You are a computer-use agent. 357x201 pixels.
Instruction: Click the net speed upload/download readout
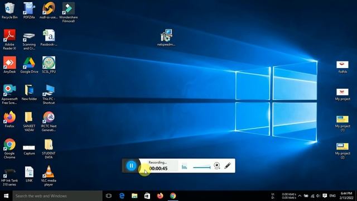[284, 196]
